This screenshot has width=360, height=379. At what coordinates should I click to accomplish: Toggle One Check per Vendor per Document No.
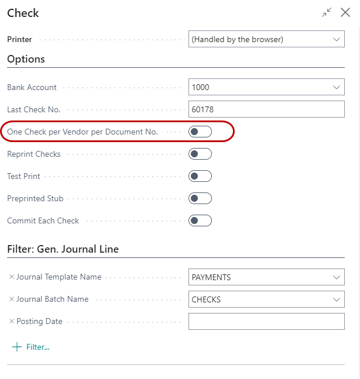click(x=200, y=132)
